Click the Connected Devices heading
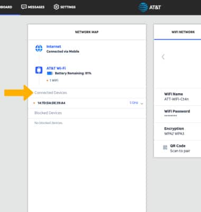This screenshot has height=212, width=201. coord(51,93)
